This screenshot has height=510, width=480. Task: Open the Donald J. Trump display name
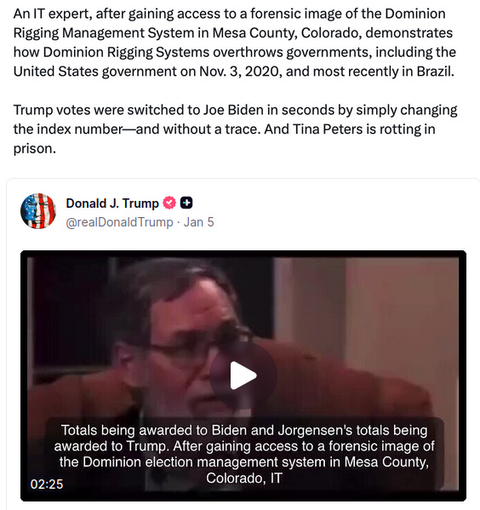tap(112, 203)
